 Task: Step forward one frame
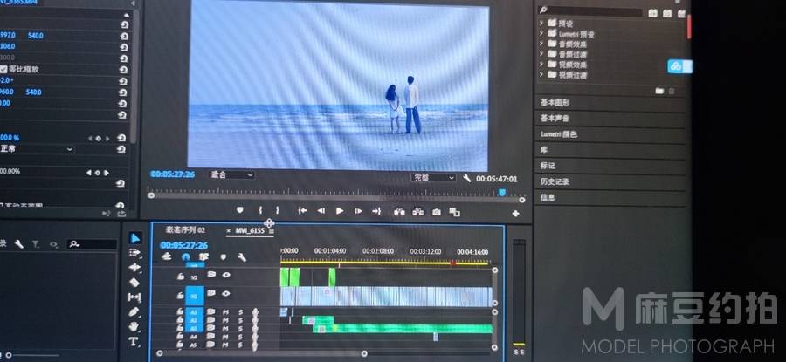pos(358,211)
